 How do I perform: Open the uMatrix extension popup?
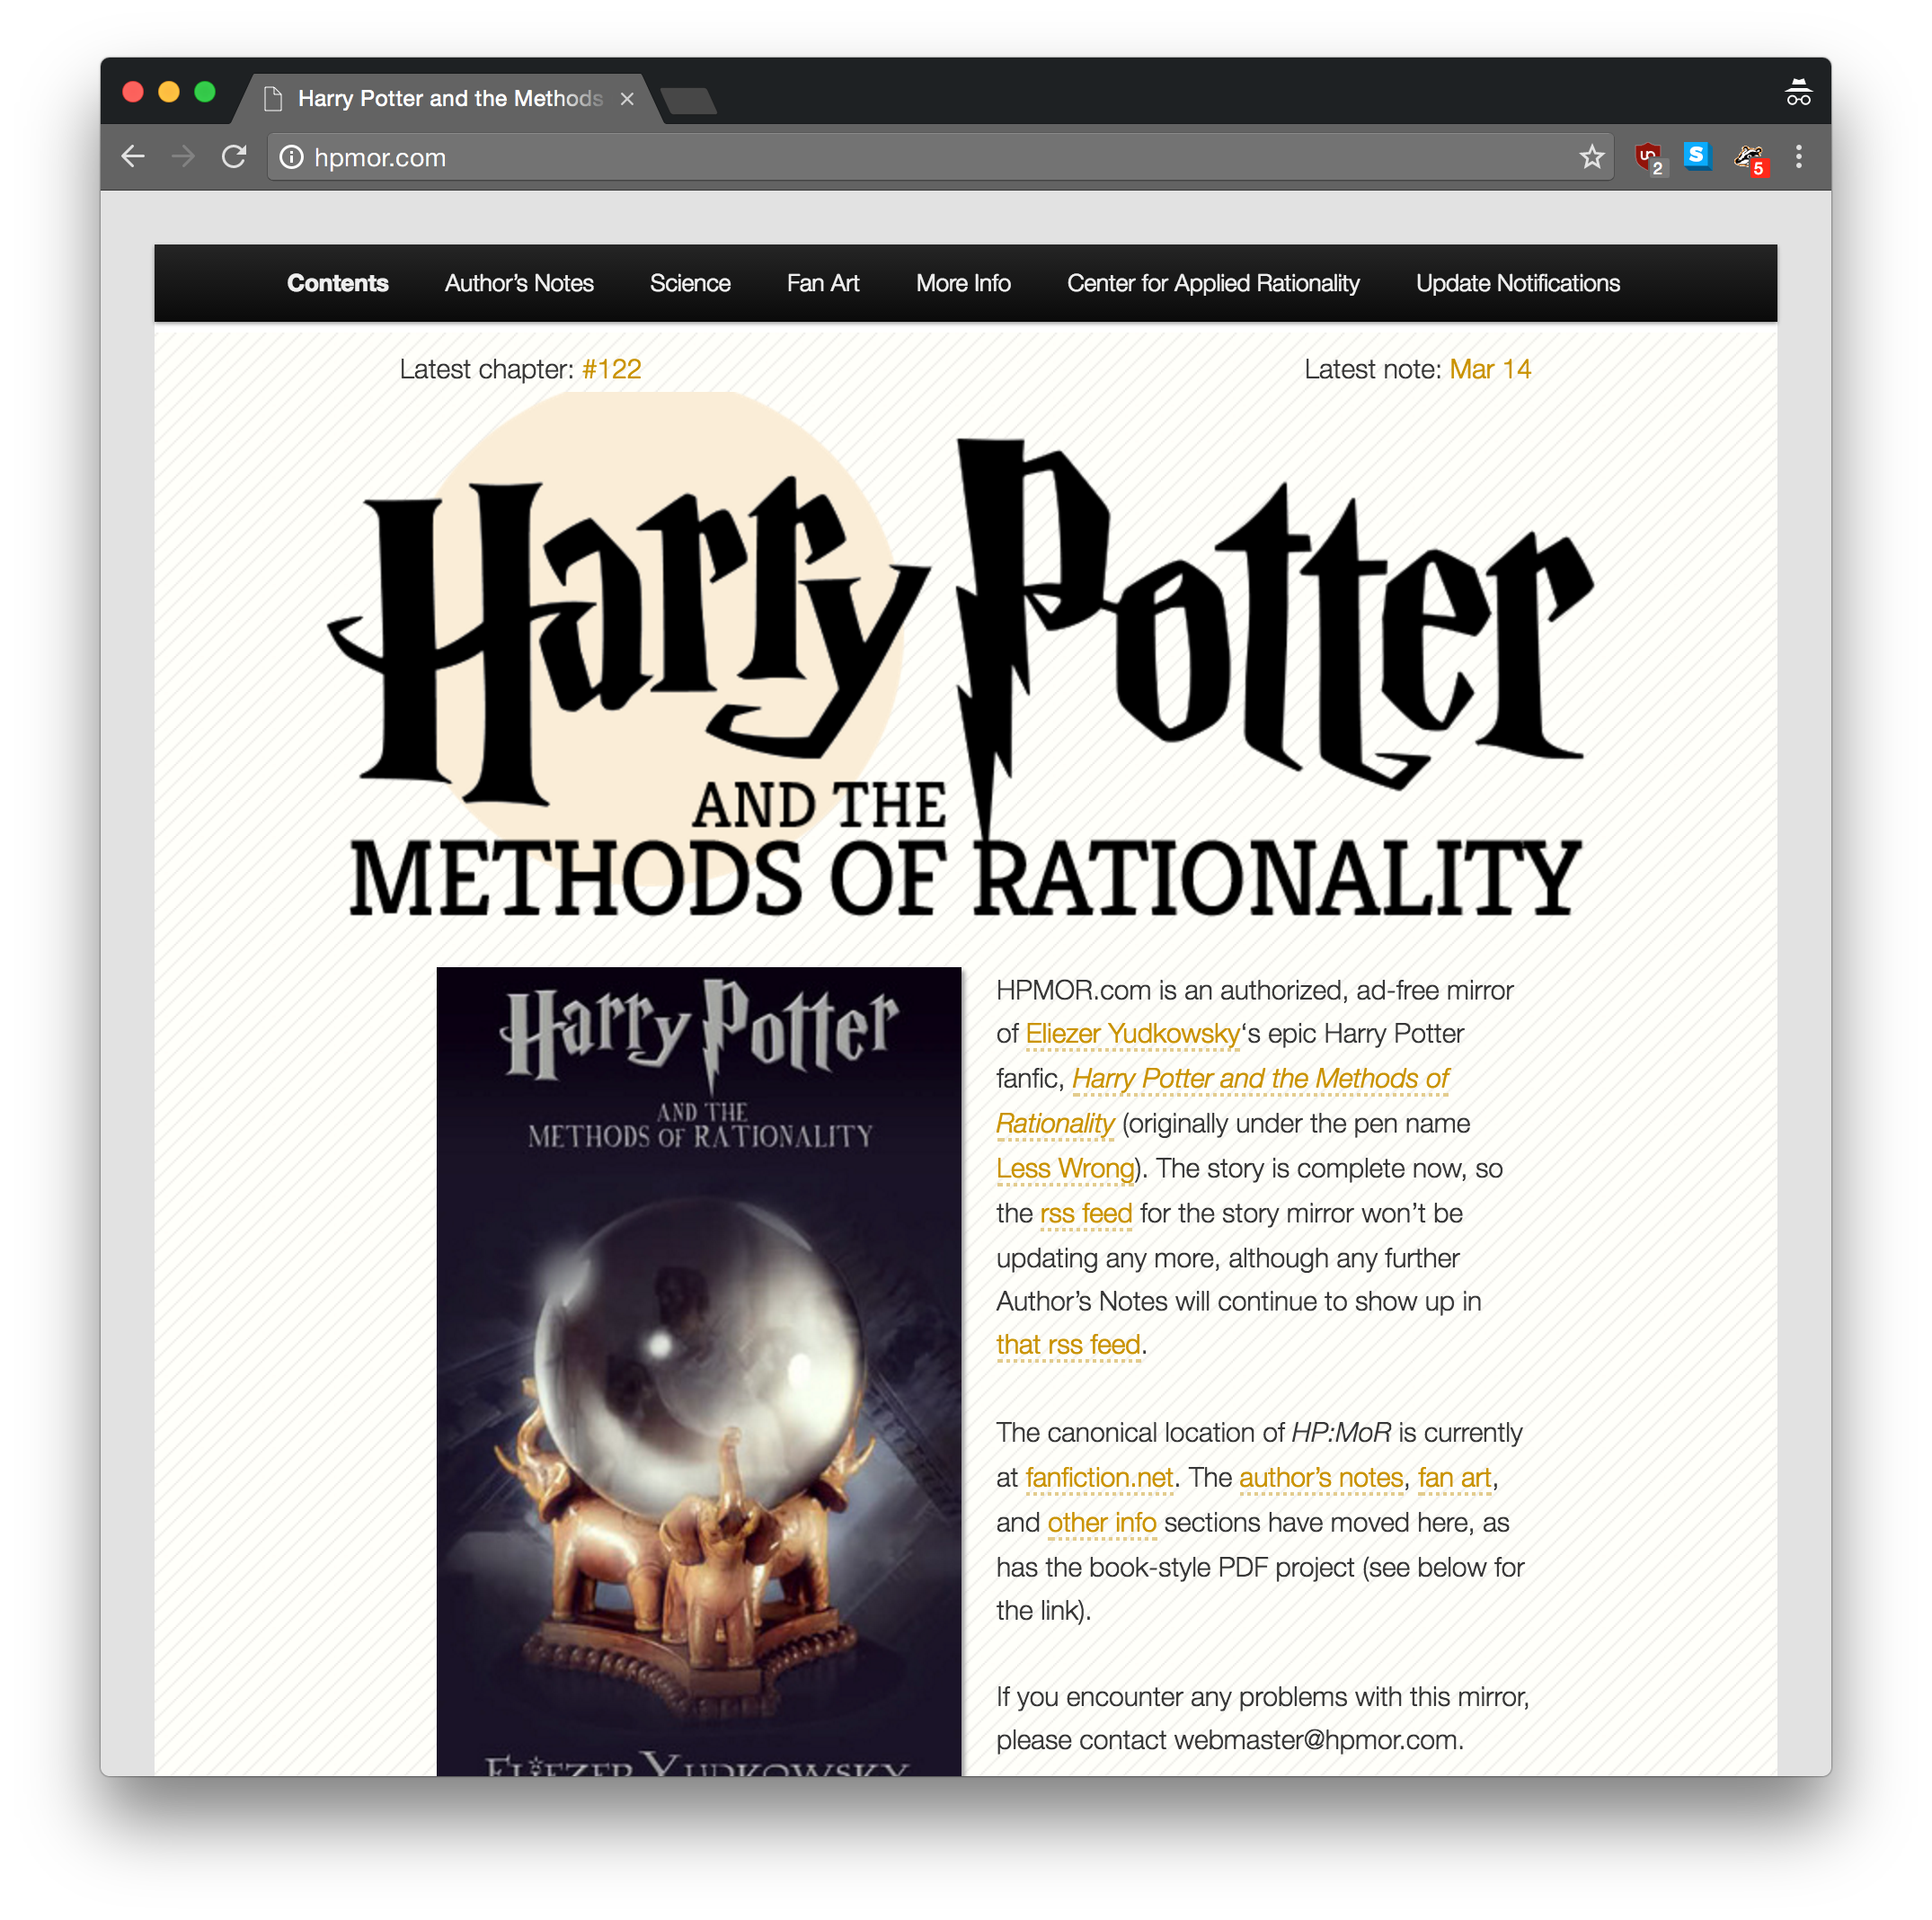(1648, 157)
